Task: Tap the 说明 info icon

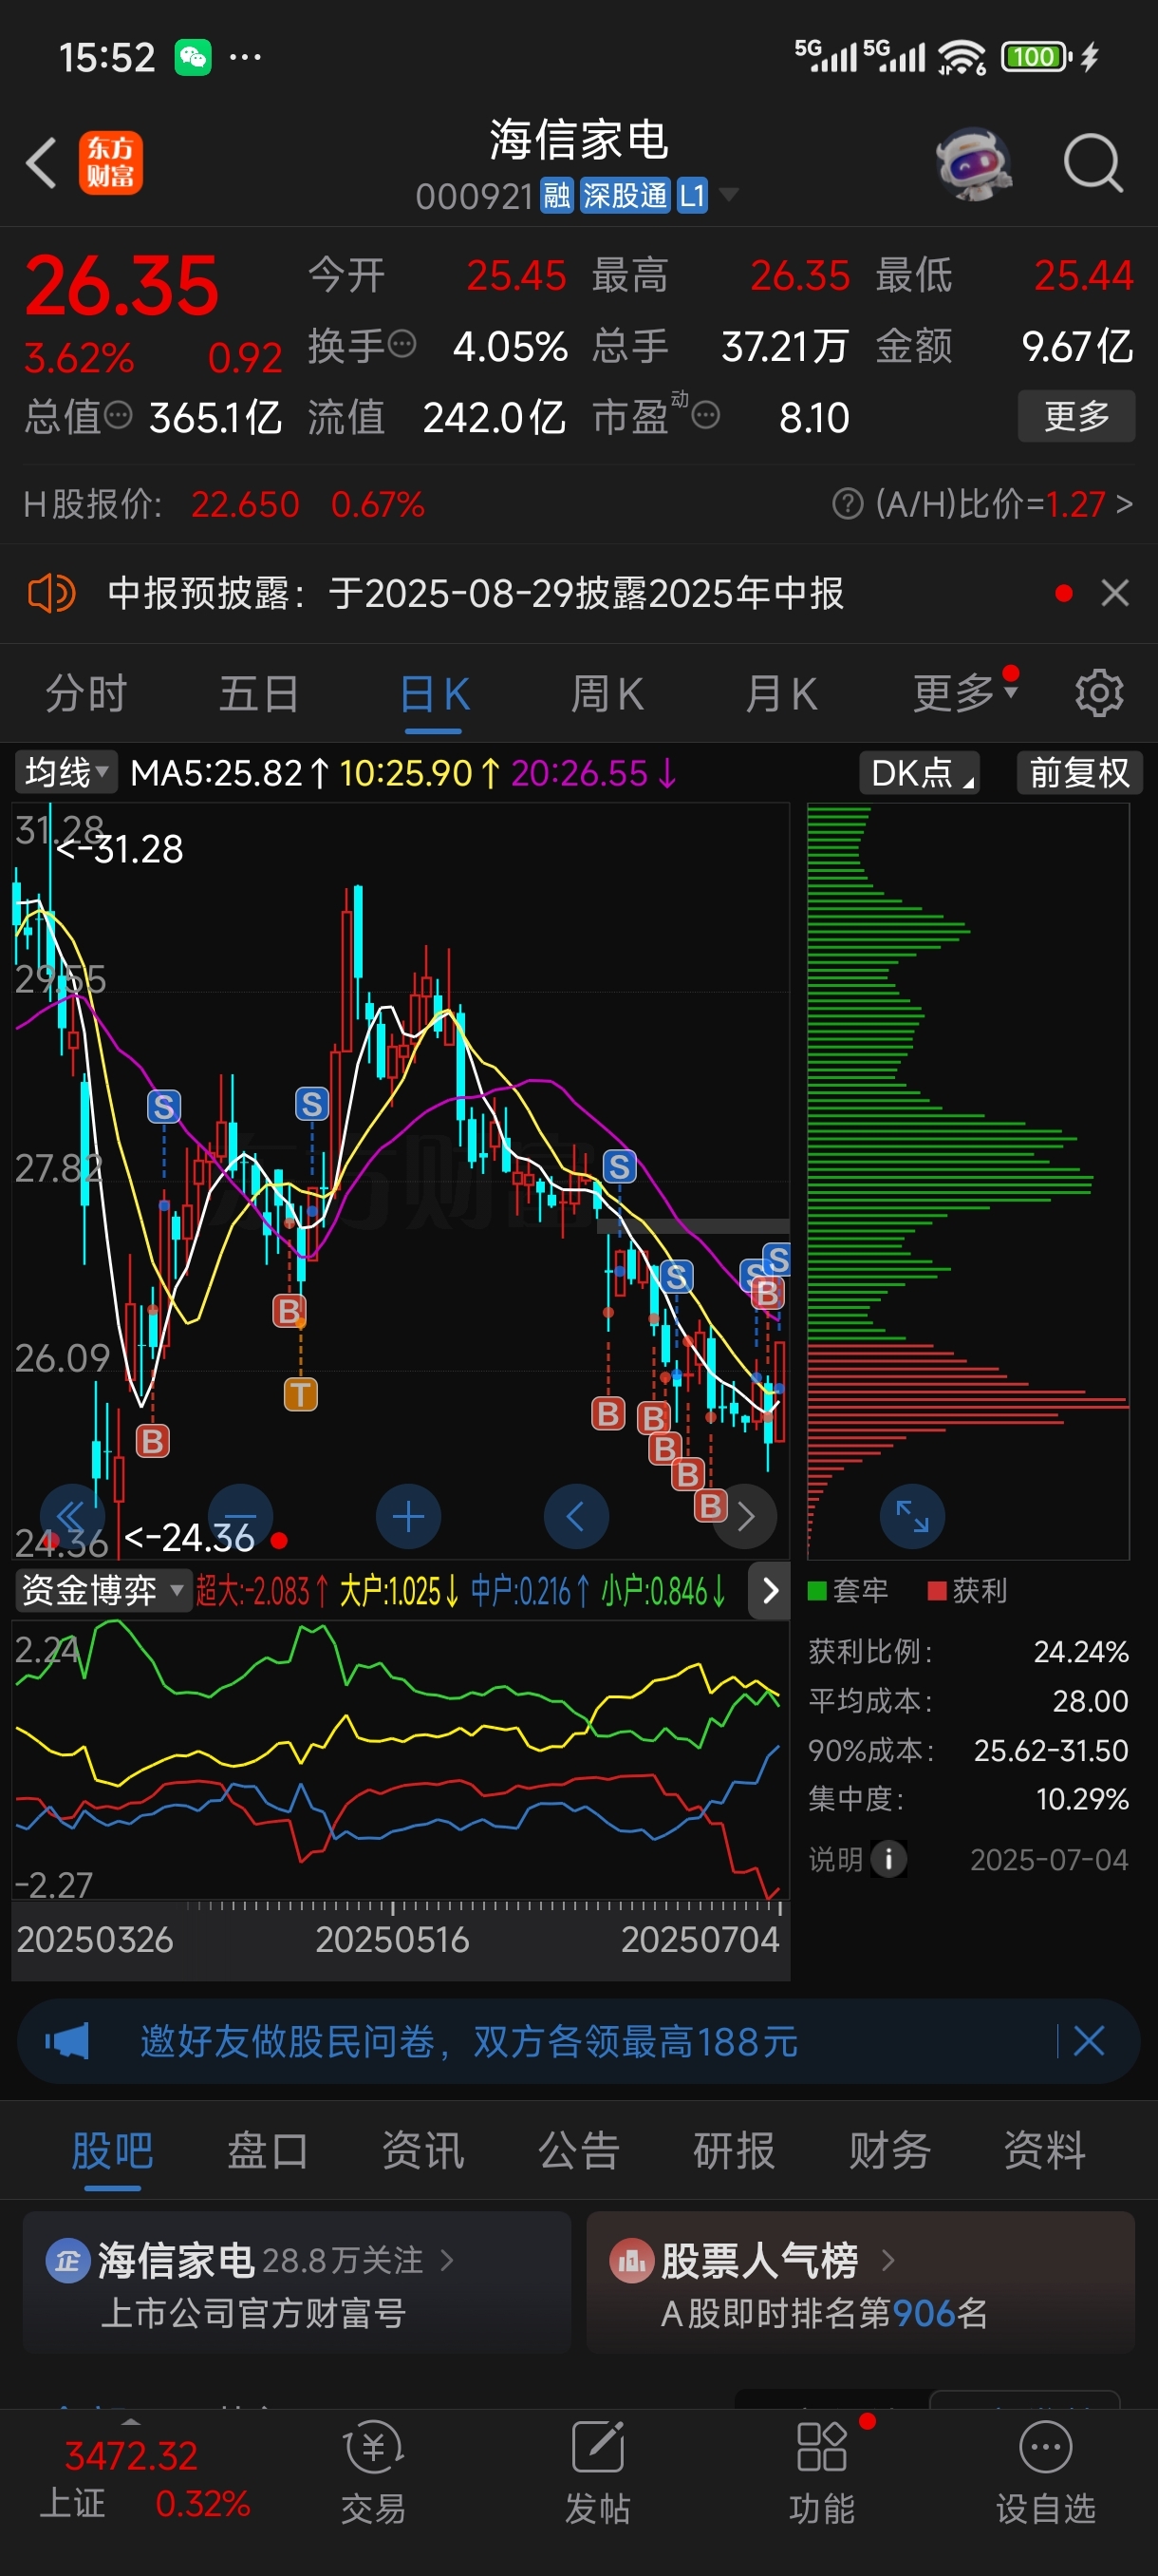Action: 888,1859
